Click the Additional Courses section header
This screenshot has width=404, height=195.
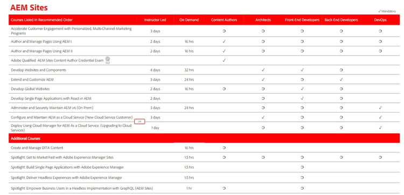click(25, 138)
